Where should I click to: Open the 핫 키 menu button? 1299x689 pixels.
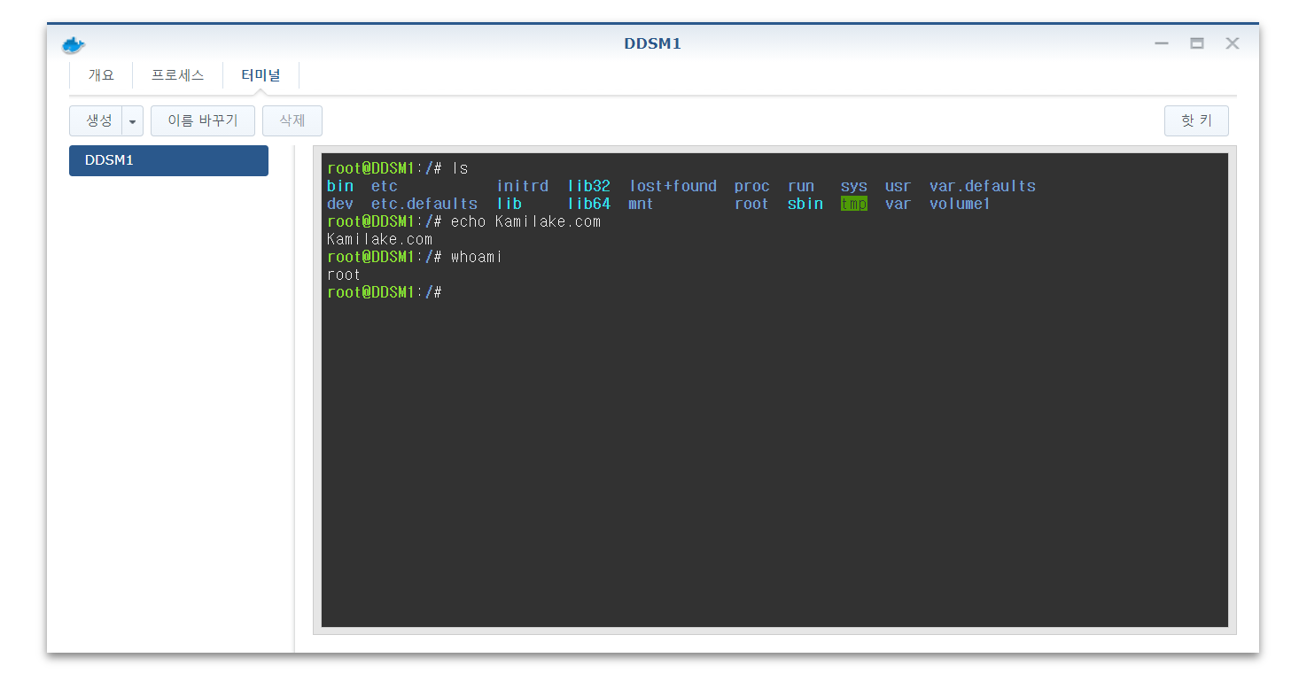coord(1196,120)
